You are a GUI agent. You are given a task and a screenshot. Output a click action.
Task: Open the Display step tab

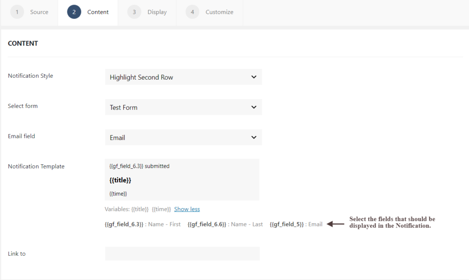tap(147, 12)
